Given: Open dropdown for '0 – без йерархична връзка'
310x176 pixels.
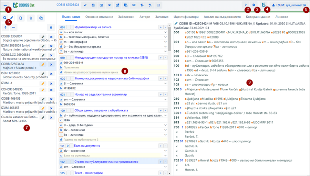Looking at the screenshot, I should point(165,46).
